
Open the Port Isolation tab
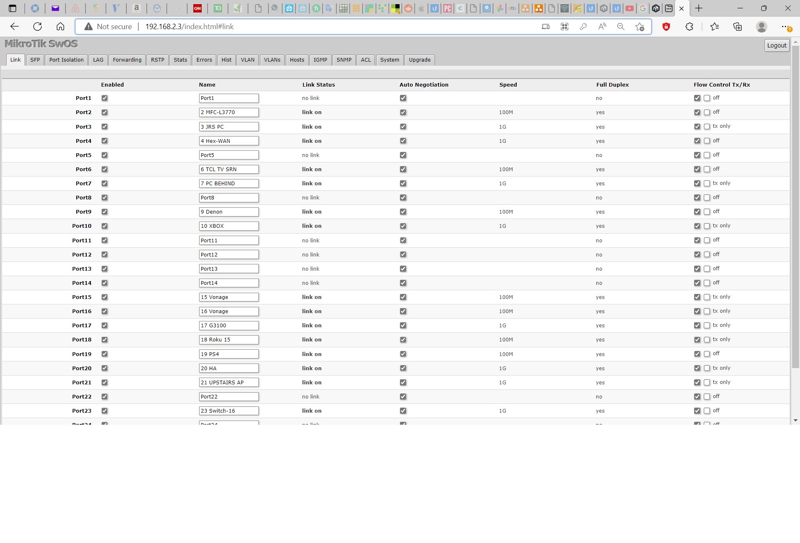pyautogui.click(x=66, y=60)
